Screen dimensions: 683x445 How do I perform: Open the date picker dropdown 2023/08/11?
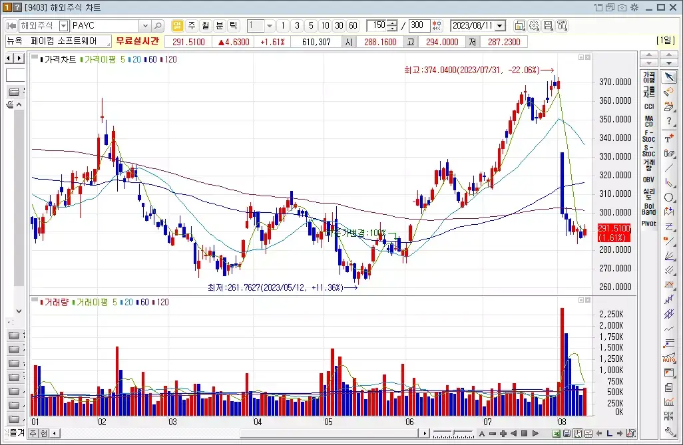point(500,26)
